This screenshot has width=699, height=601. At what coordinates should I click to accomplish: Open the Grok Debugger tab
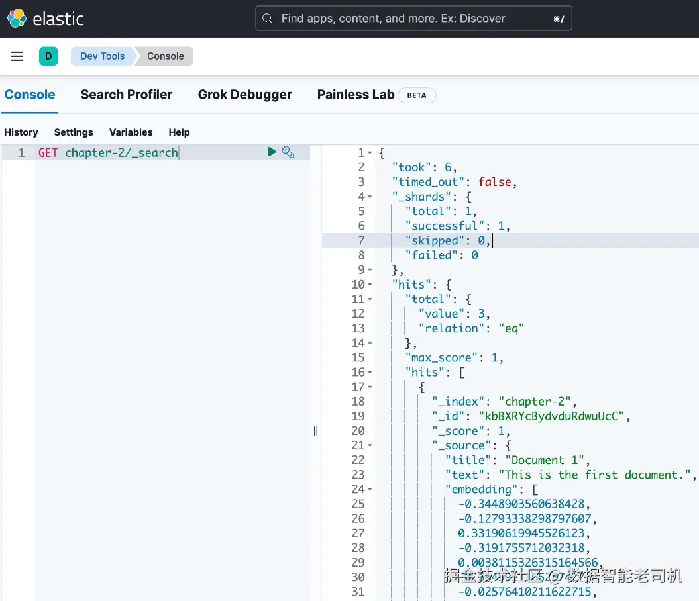(x=244, y=95)
